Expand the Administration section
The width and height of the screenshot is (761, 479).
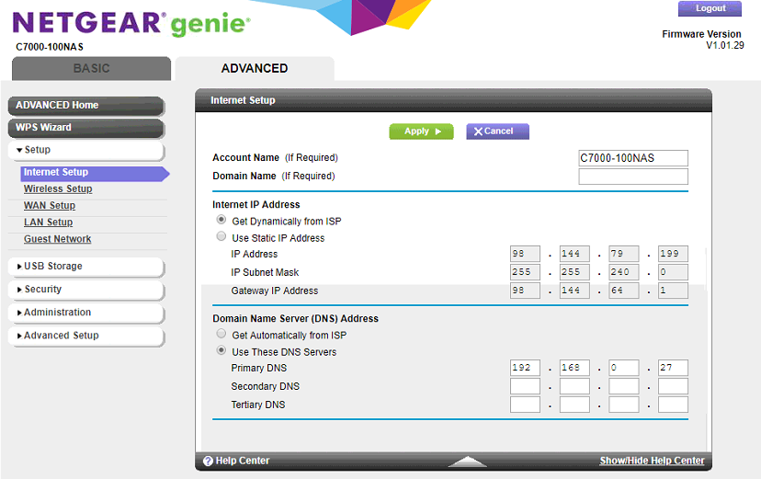pyautogui.click(x=85, y=313)
